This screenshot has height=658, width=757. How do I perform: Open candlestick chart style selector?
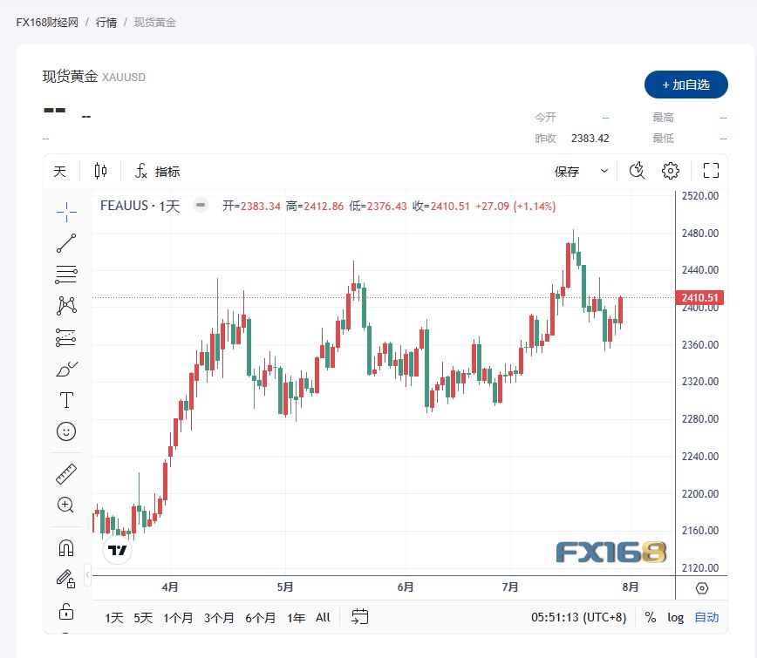pyautogui.click(x=100, y=171)
